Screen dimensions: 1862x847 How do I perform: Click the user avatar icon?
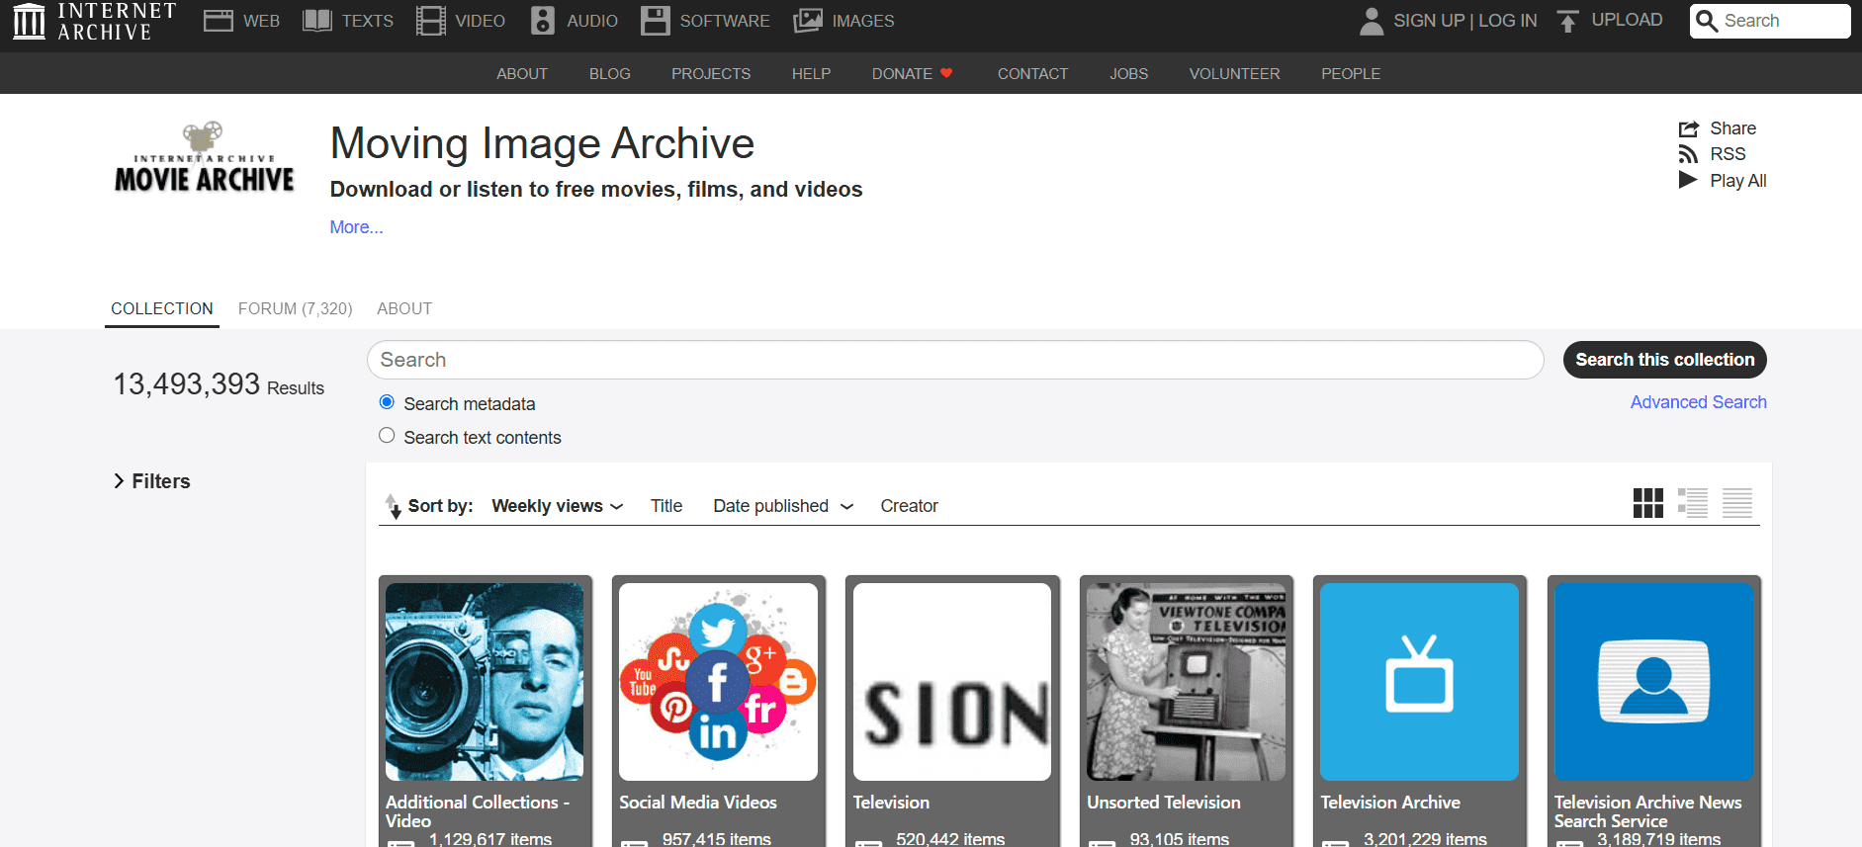pyautogui.click(x=1372, y=21)
